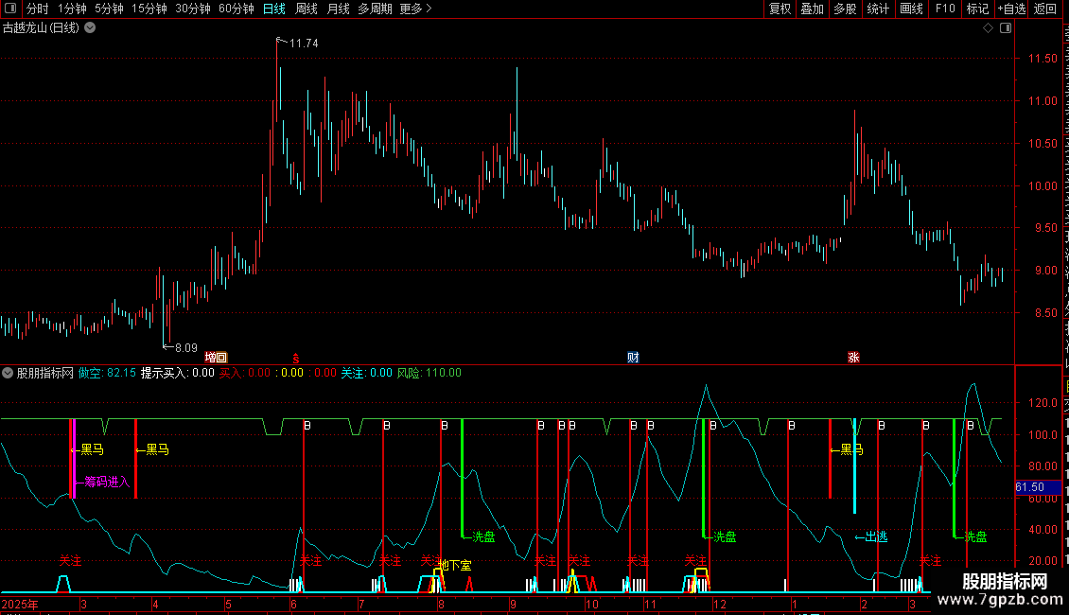This screenshot has height=615, width=1069.
Task: Open the 复权 adjustment menu
Action: pyautogui.click(x=780, y=9)
